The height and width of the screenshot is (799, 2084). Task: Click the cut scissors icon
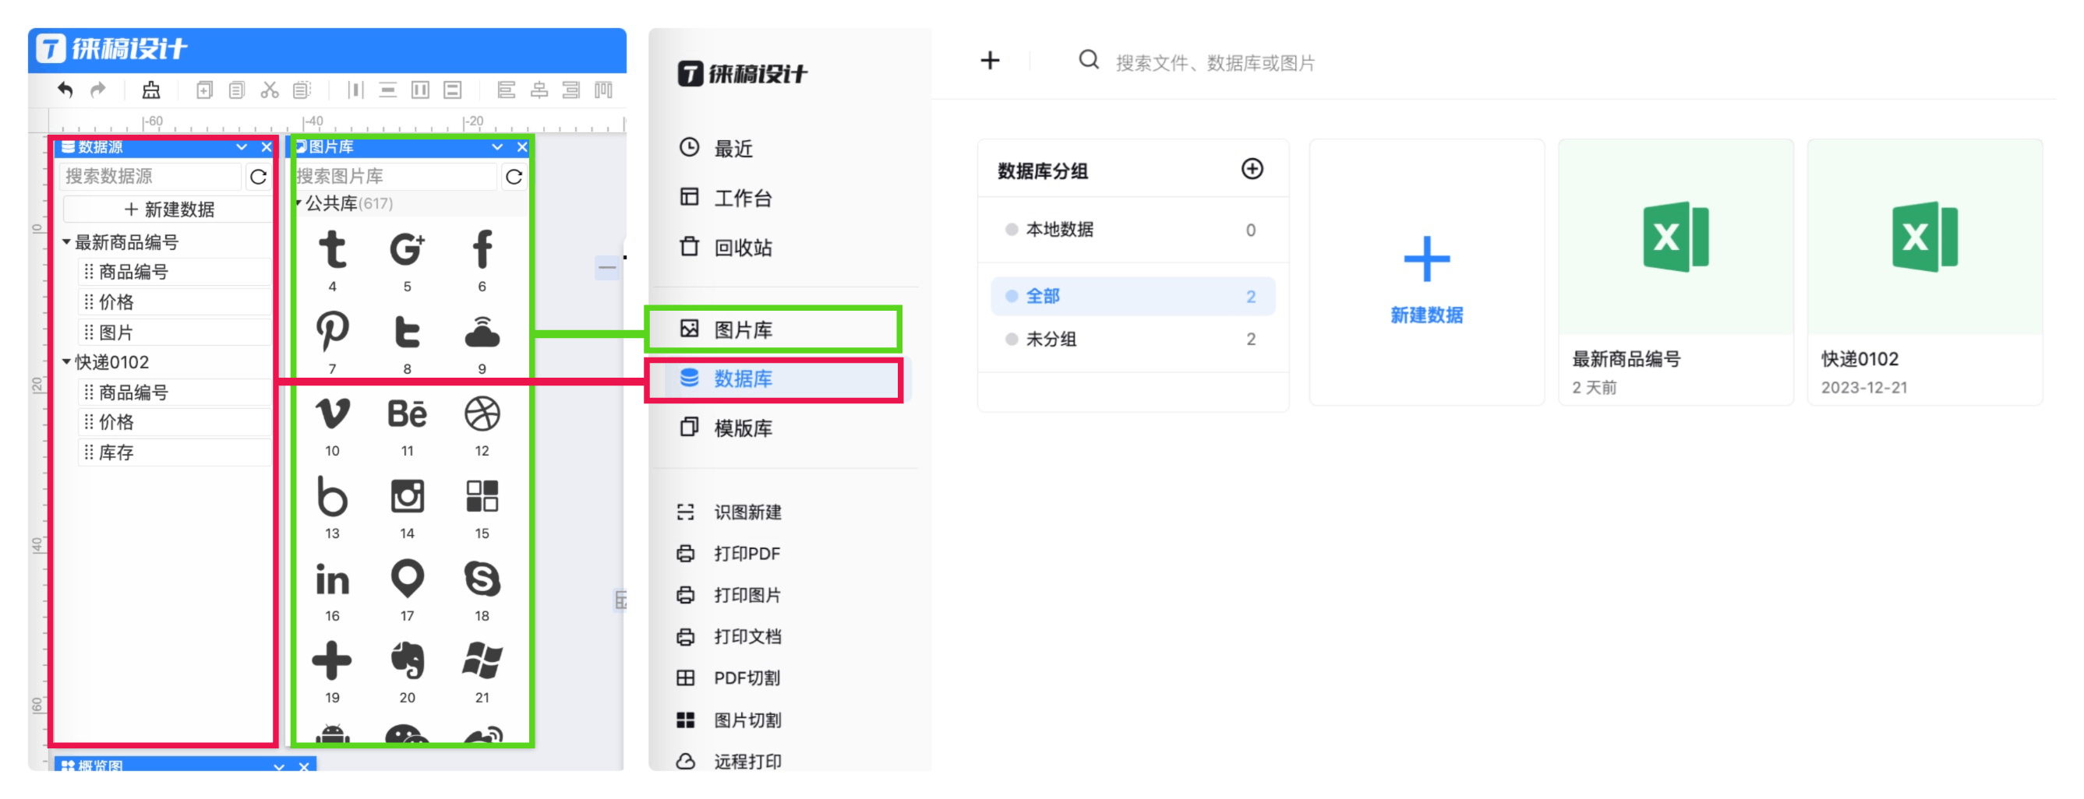point(270,90)
